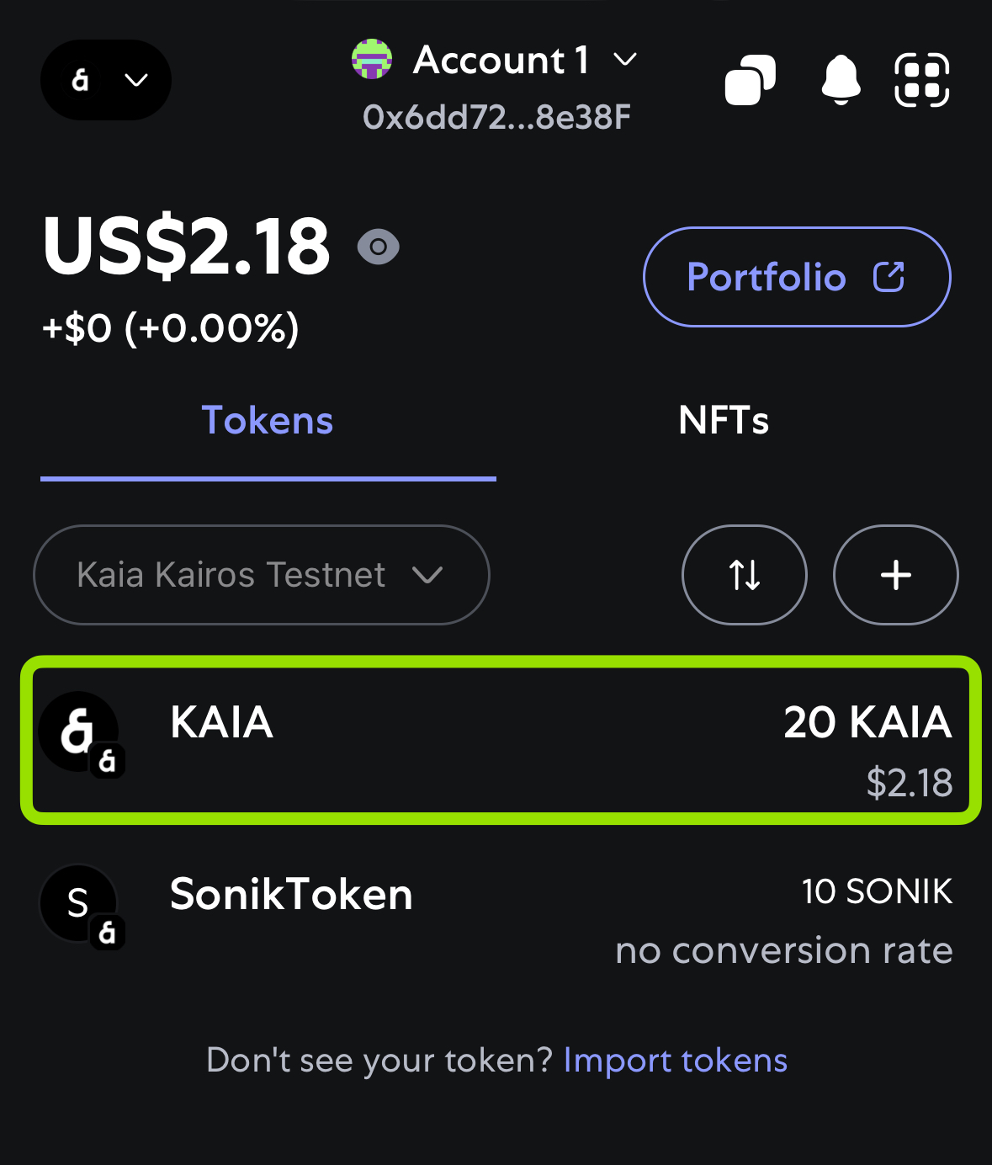Open the network selector with Kaia logo
This screenshot has height=1165, width=992.
coord(106,80)
